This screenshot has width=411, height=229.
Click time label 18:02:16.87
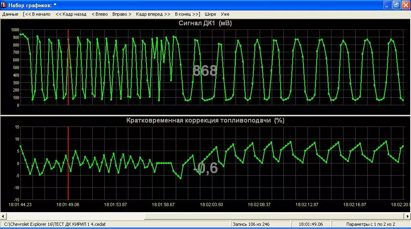pyautogui.click(x=355, y=204)
